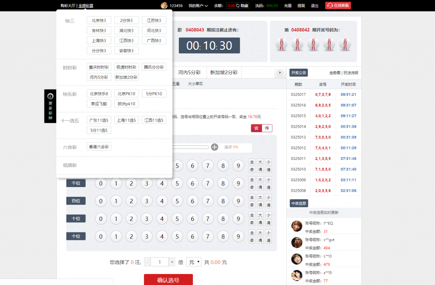
Task: Toggle 全 selection for 百位 row
Action: pyautogui.click(x=252, y=197)
